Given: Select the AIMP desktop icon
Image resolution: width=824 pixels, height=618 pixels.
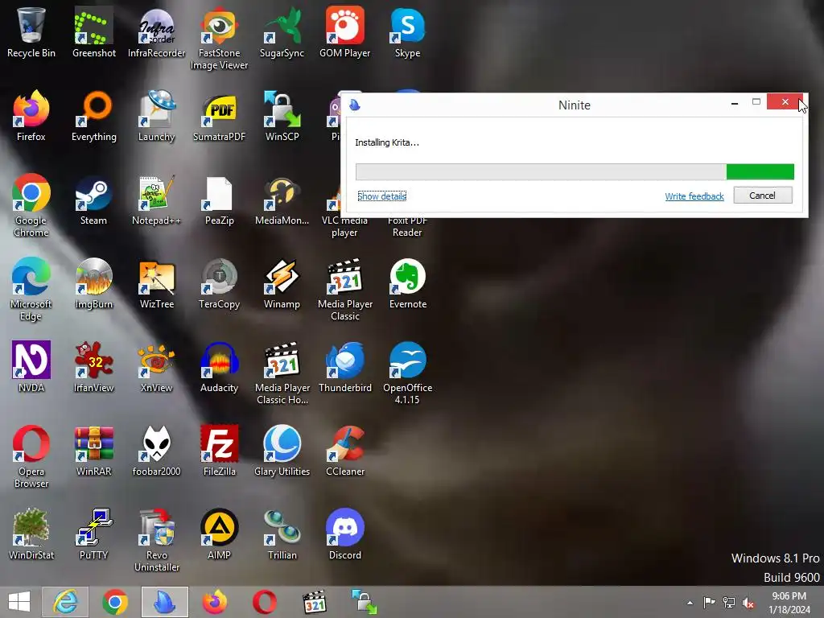Looking at the screenshot, I should pos(219,534).
